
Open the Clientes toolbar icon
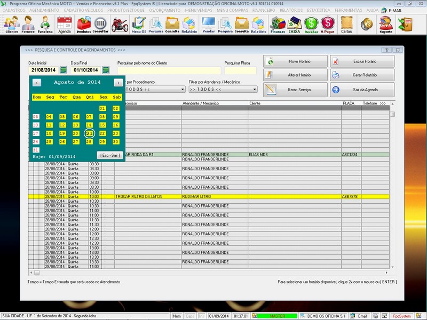(x=12, y=24)
